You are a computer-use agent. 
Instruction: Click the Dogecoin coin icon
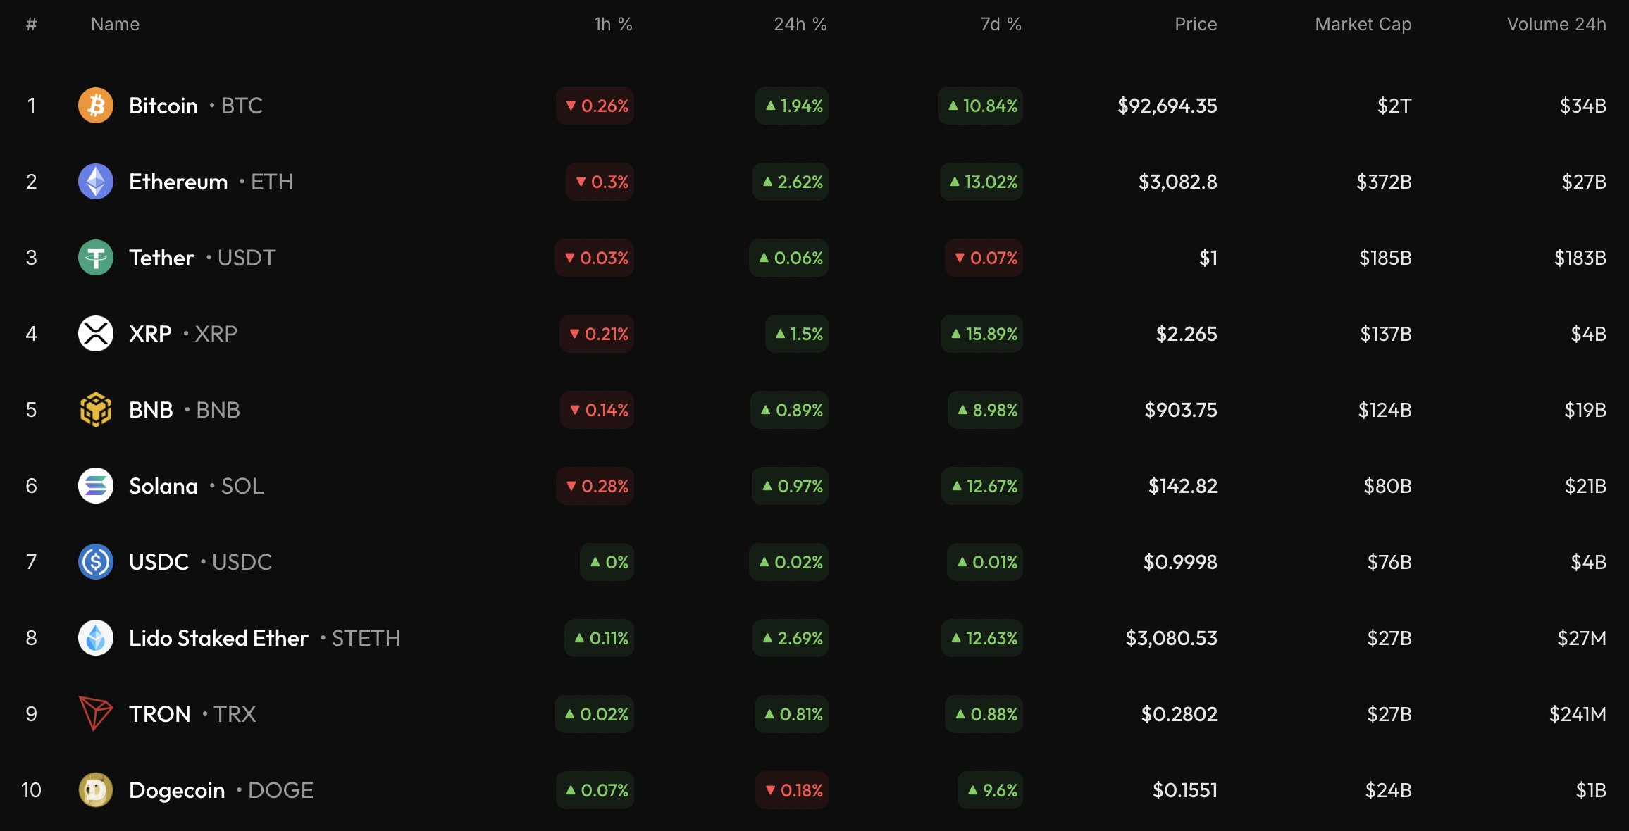pos(96,790)
